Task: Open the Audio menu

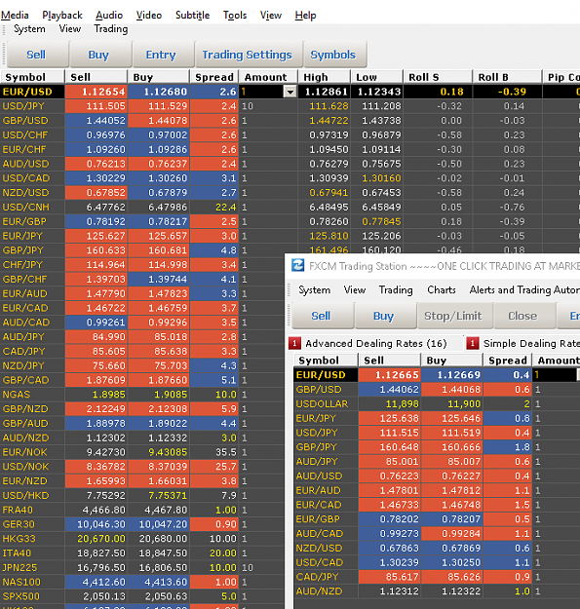Action: pyautogui.click(x=109, y=16)
